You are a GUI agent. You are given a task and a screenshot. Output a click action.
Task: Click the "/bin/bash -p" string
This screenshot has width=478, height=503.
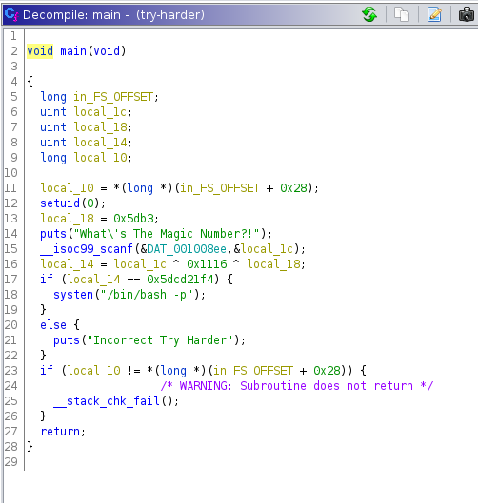point(147,294)
